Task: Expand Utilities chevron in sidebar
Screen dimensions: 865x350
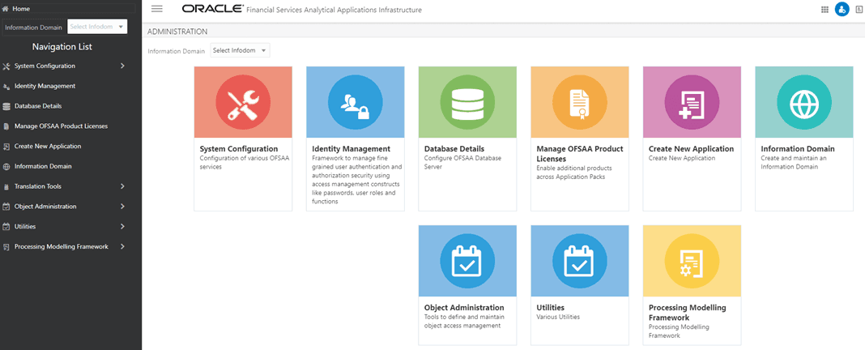Action: [x=122, y=226]
